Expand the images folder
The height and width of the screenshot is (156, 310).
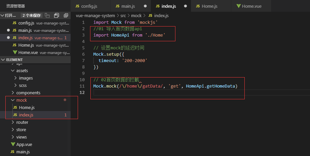click(x=15, y=78)
